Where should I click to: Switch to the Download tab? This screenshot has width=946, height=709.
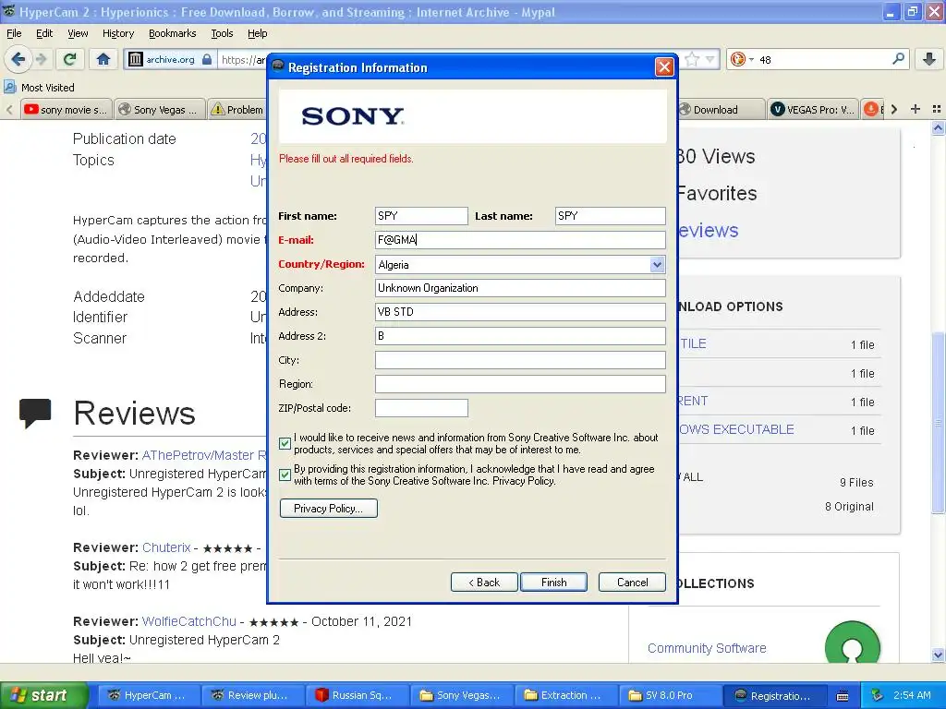(721, 109)
